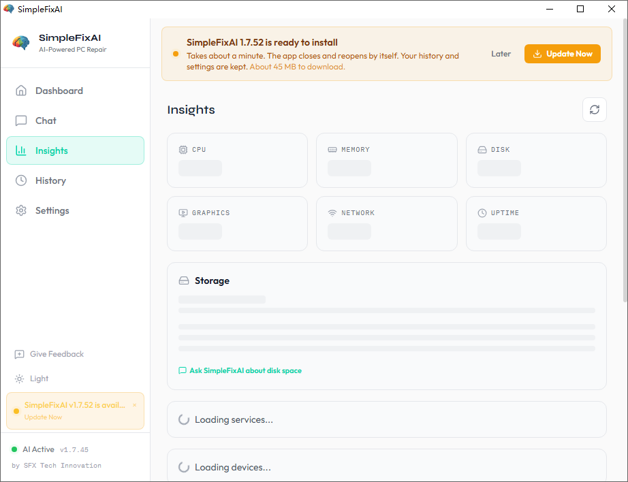Click the Memory card icon
Viewport: 628px width, 482px height.
tap(332, 150)
